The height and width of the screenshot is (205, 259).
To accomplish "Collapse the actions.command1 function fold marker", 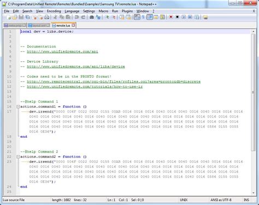I will click(18, 107).
